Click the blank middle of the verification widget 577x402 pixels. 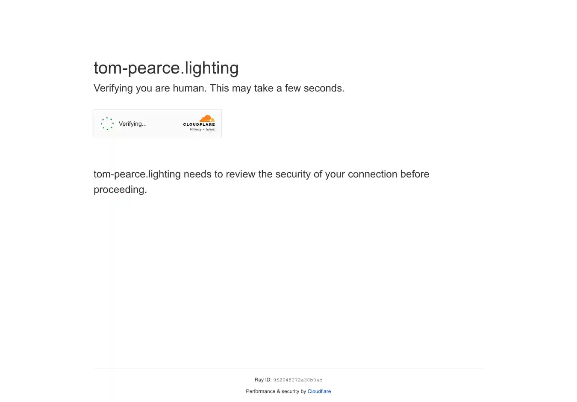click(165, 124)
